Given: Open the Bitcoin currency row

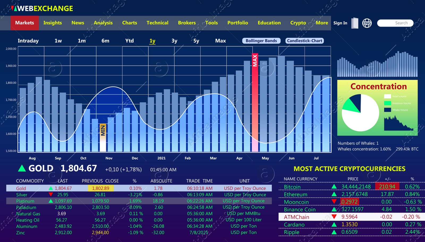Looking at the screenshot, I should point(351,187).
